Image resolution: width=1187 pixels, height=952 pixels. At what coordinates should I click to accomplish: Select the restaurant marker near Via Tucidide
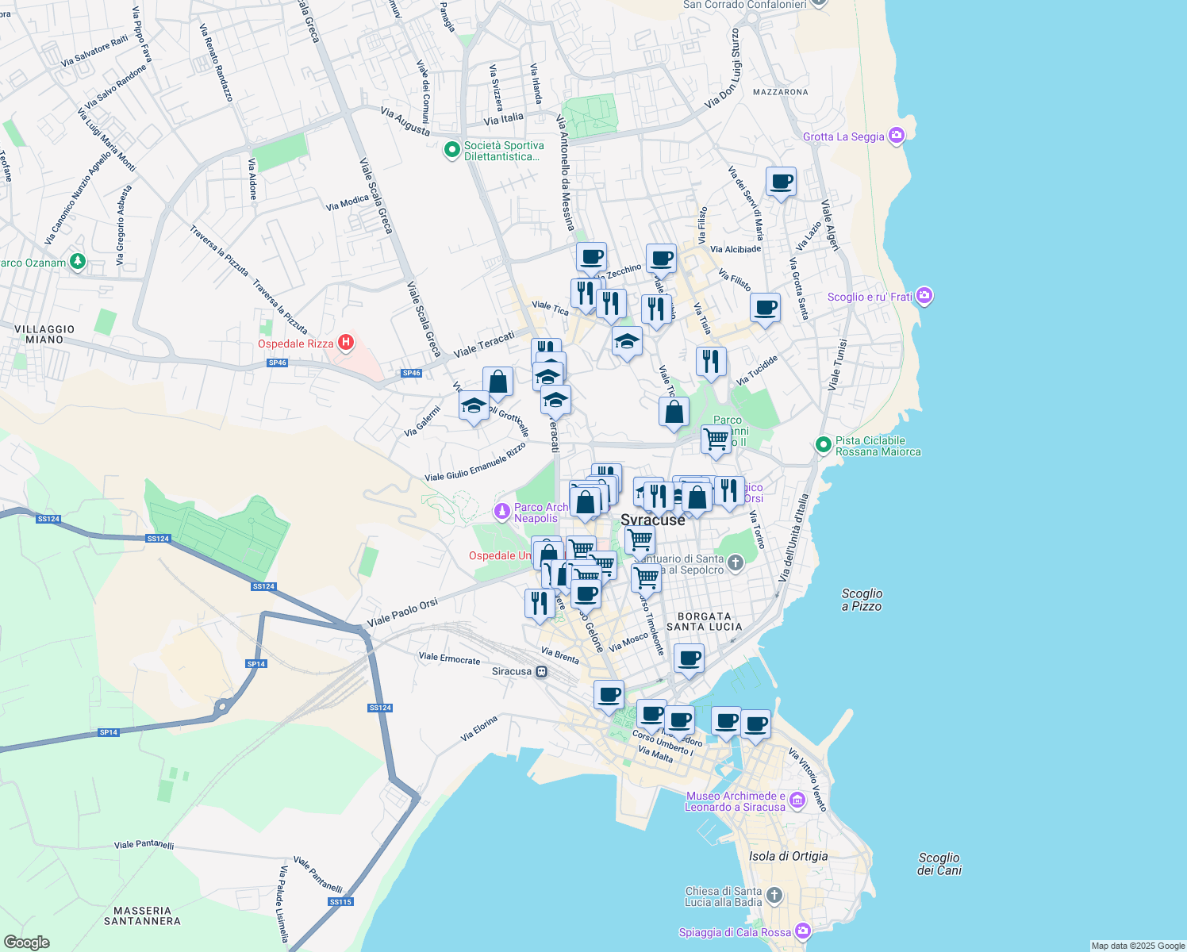tap(711, 363)
